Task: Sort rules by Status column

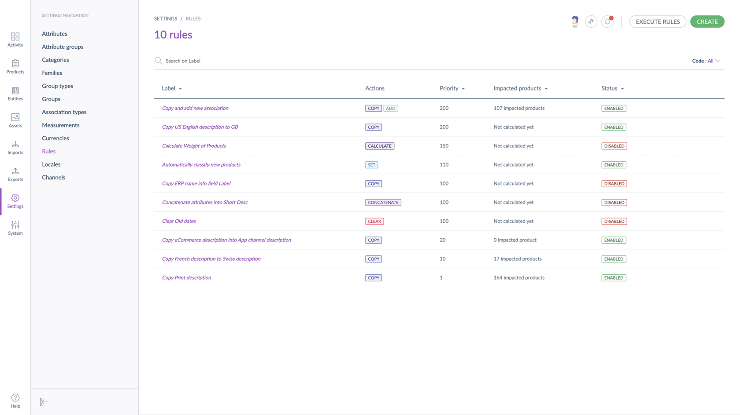Action: pyautogui.click(x=612, y=88)
